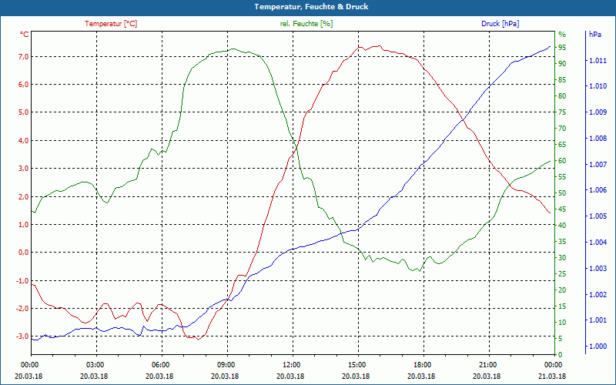Click the '-1,0' temperature axis value
616x385 pixels.
point(22,281)
